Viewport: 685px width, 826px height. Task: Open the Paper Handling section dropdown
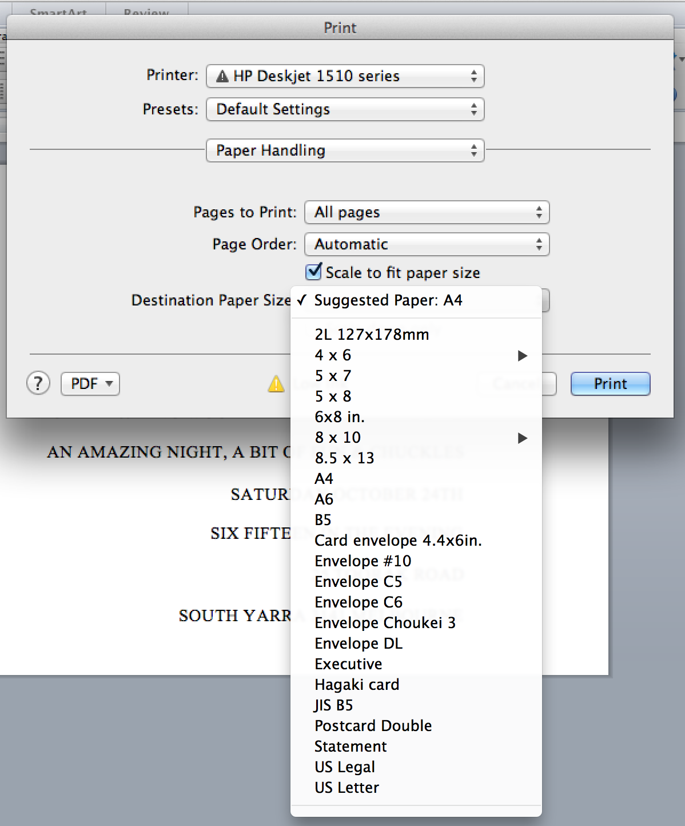345,150
